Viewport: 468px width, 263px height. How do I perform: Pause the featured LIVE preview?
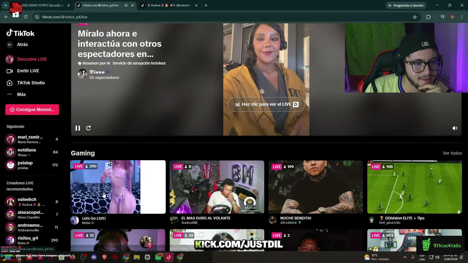(78, 128)
